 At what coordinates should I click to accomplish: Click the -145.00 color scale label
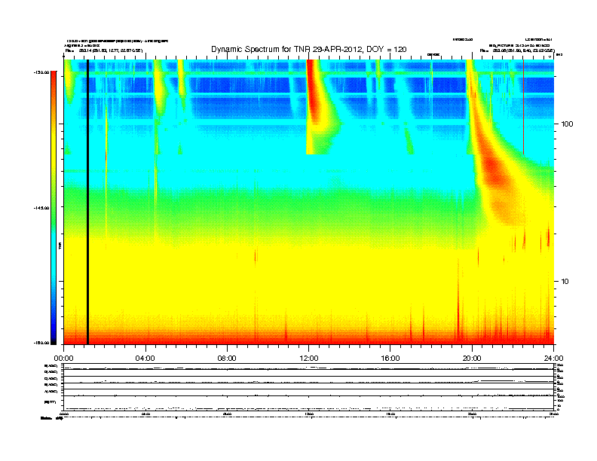[41, 208]
